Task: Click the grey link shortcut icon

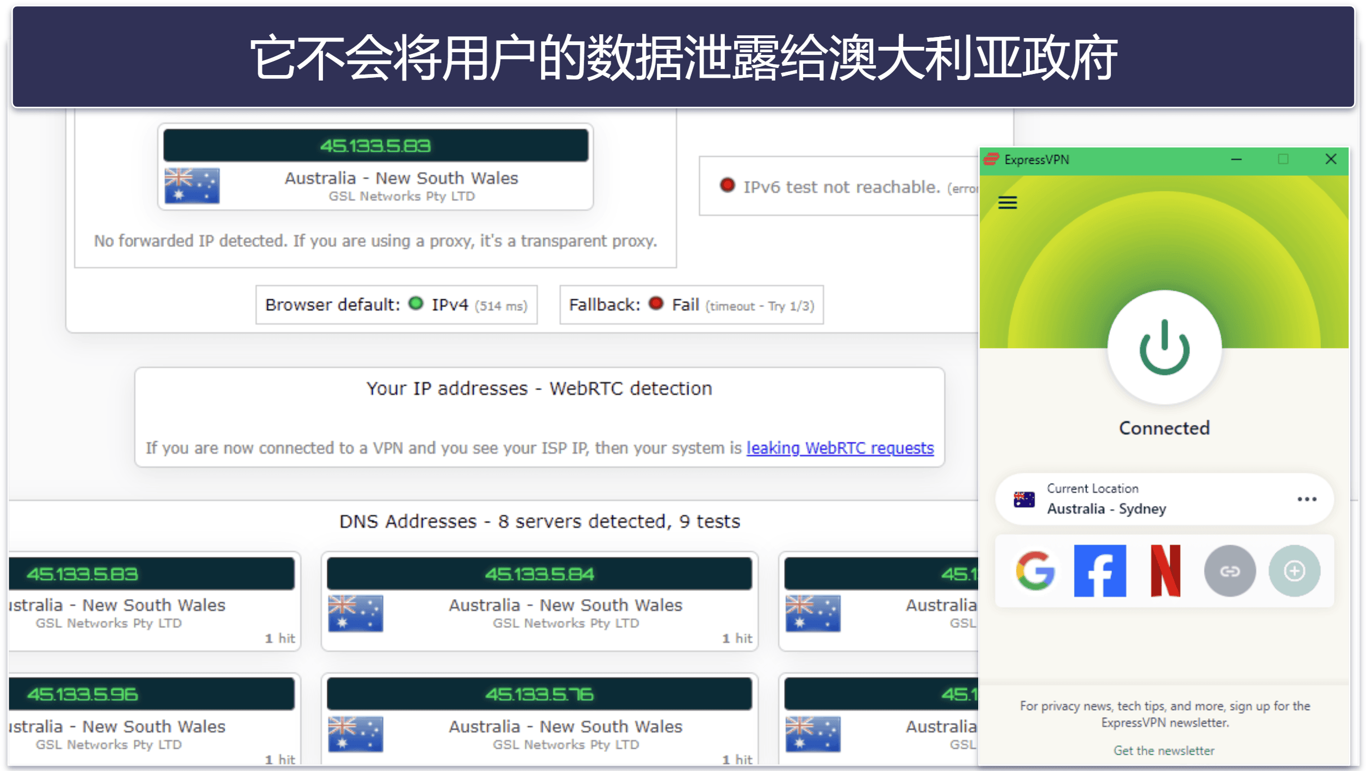Action: click(1230, 571)
